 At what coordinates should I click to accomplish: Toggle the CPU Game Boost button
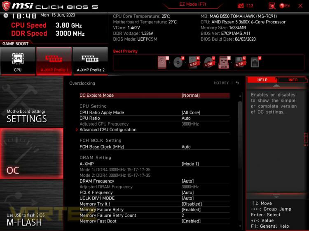point(18,61)
